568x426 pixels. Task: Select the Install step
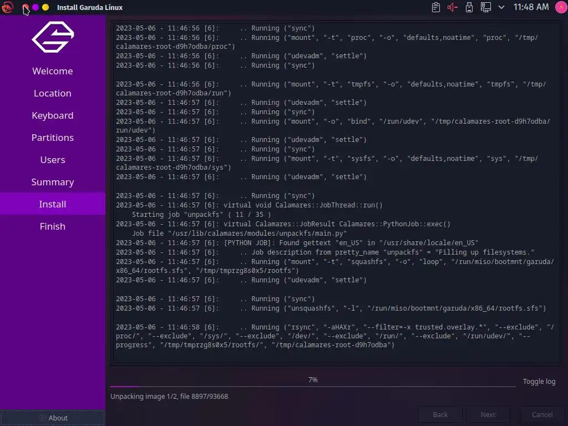click(x=53, y=204)
